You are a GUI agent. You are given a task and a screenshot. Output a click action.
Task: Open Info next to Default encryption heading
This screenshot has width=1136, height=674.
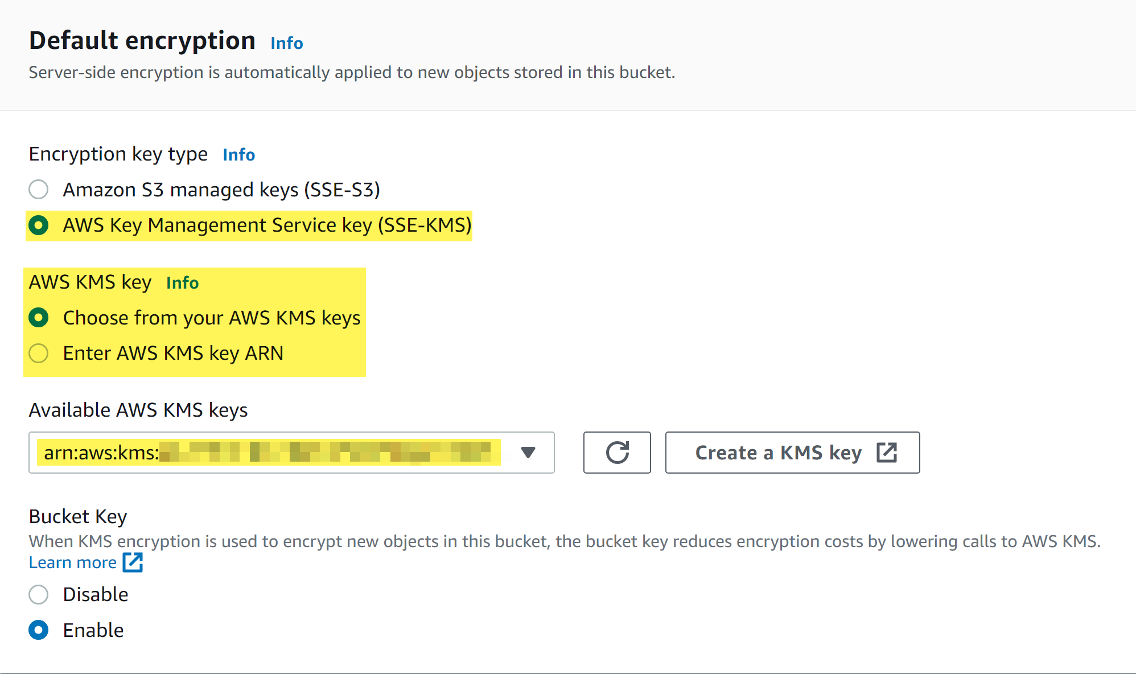286,43
